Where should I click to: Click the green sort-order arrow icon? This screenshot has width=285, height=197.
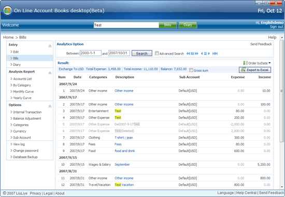(244, 63)
